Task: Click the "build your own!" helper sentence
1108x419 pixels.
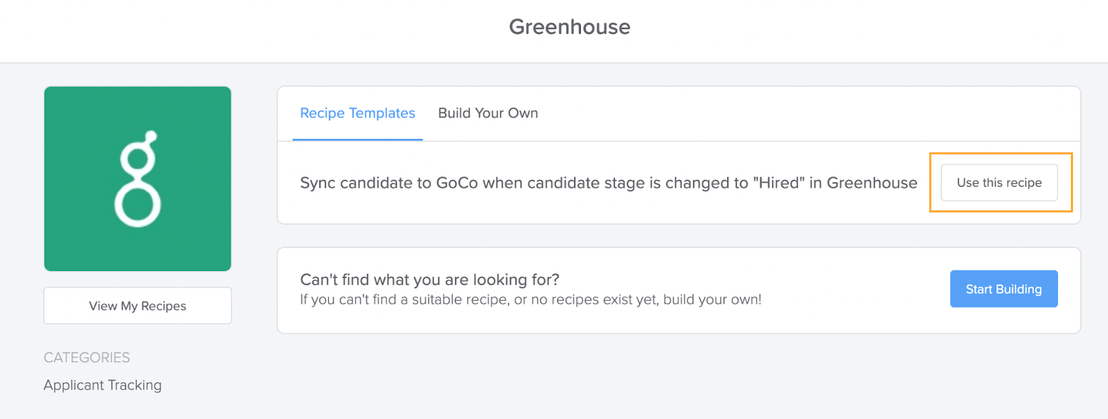Action: 530,300
